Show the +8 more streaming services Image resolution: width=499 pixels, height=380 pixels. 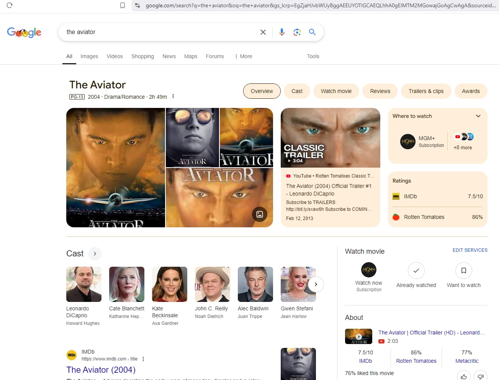463,142
